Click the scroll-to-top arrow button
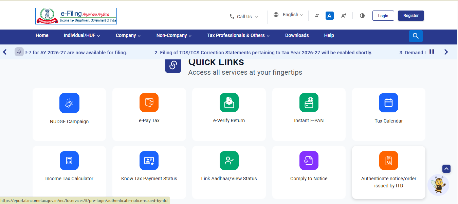 pyautogui.click(x=446, y=169)
